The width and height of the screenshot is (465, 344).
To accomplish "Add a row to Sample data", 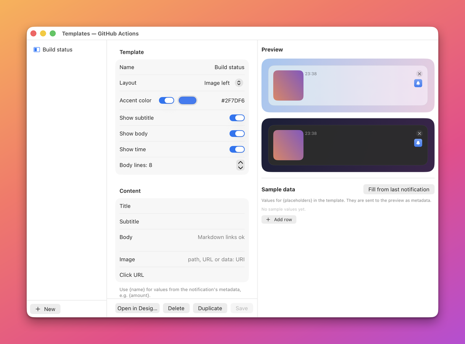I will [x=279, y=219].
